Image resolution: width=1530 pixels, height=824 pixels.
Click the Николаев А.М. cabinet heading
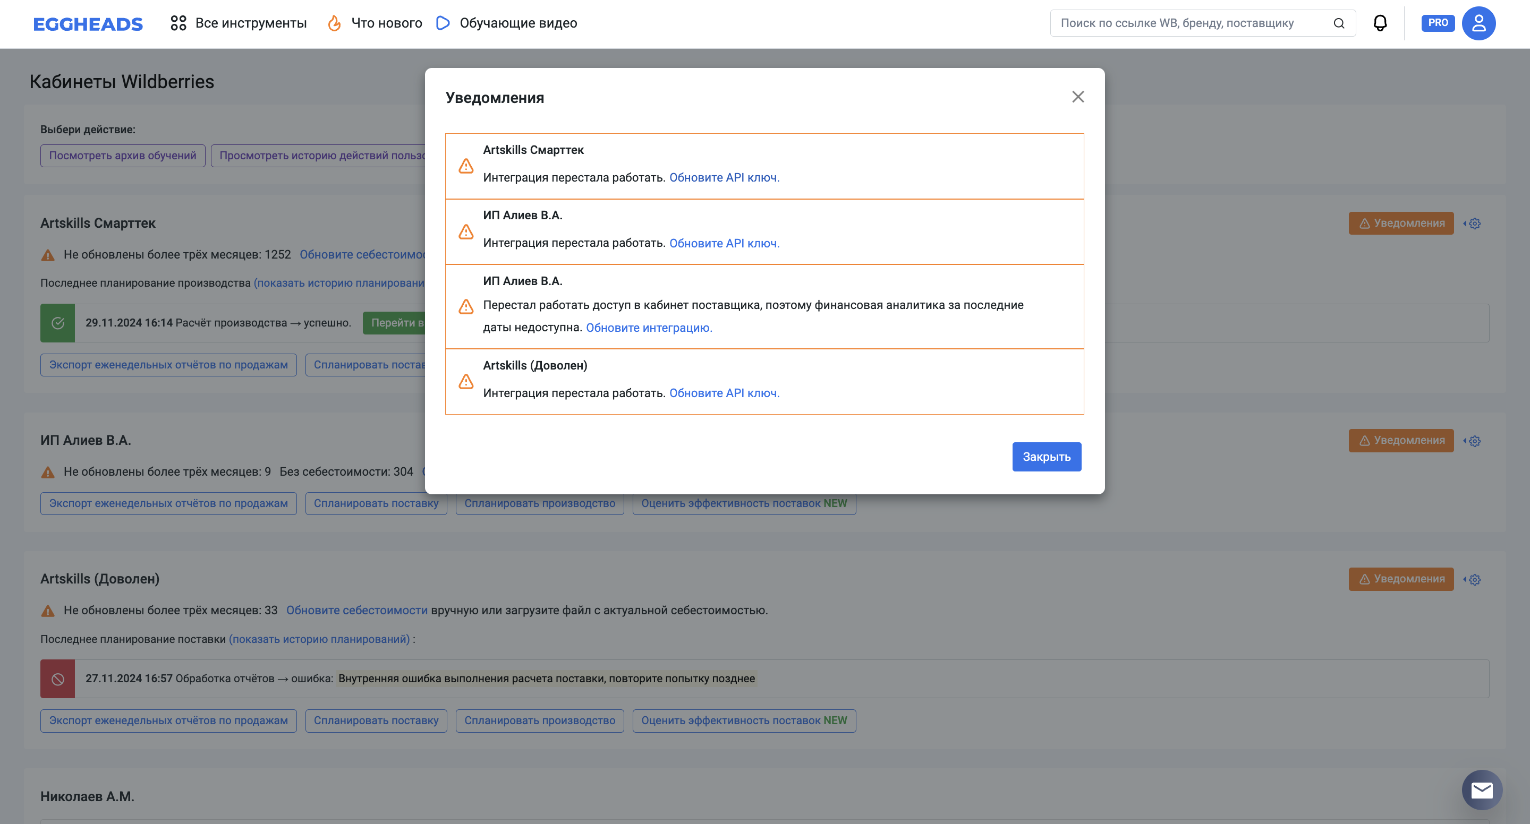(x=87, y=797)
